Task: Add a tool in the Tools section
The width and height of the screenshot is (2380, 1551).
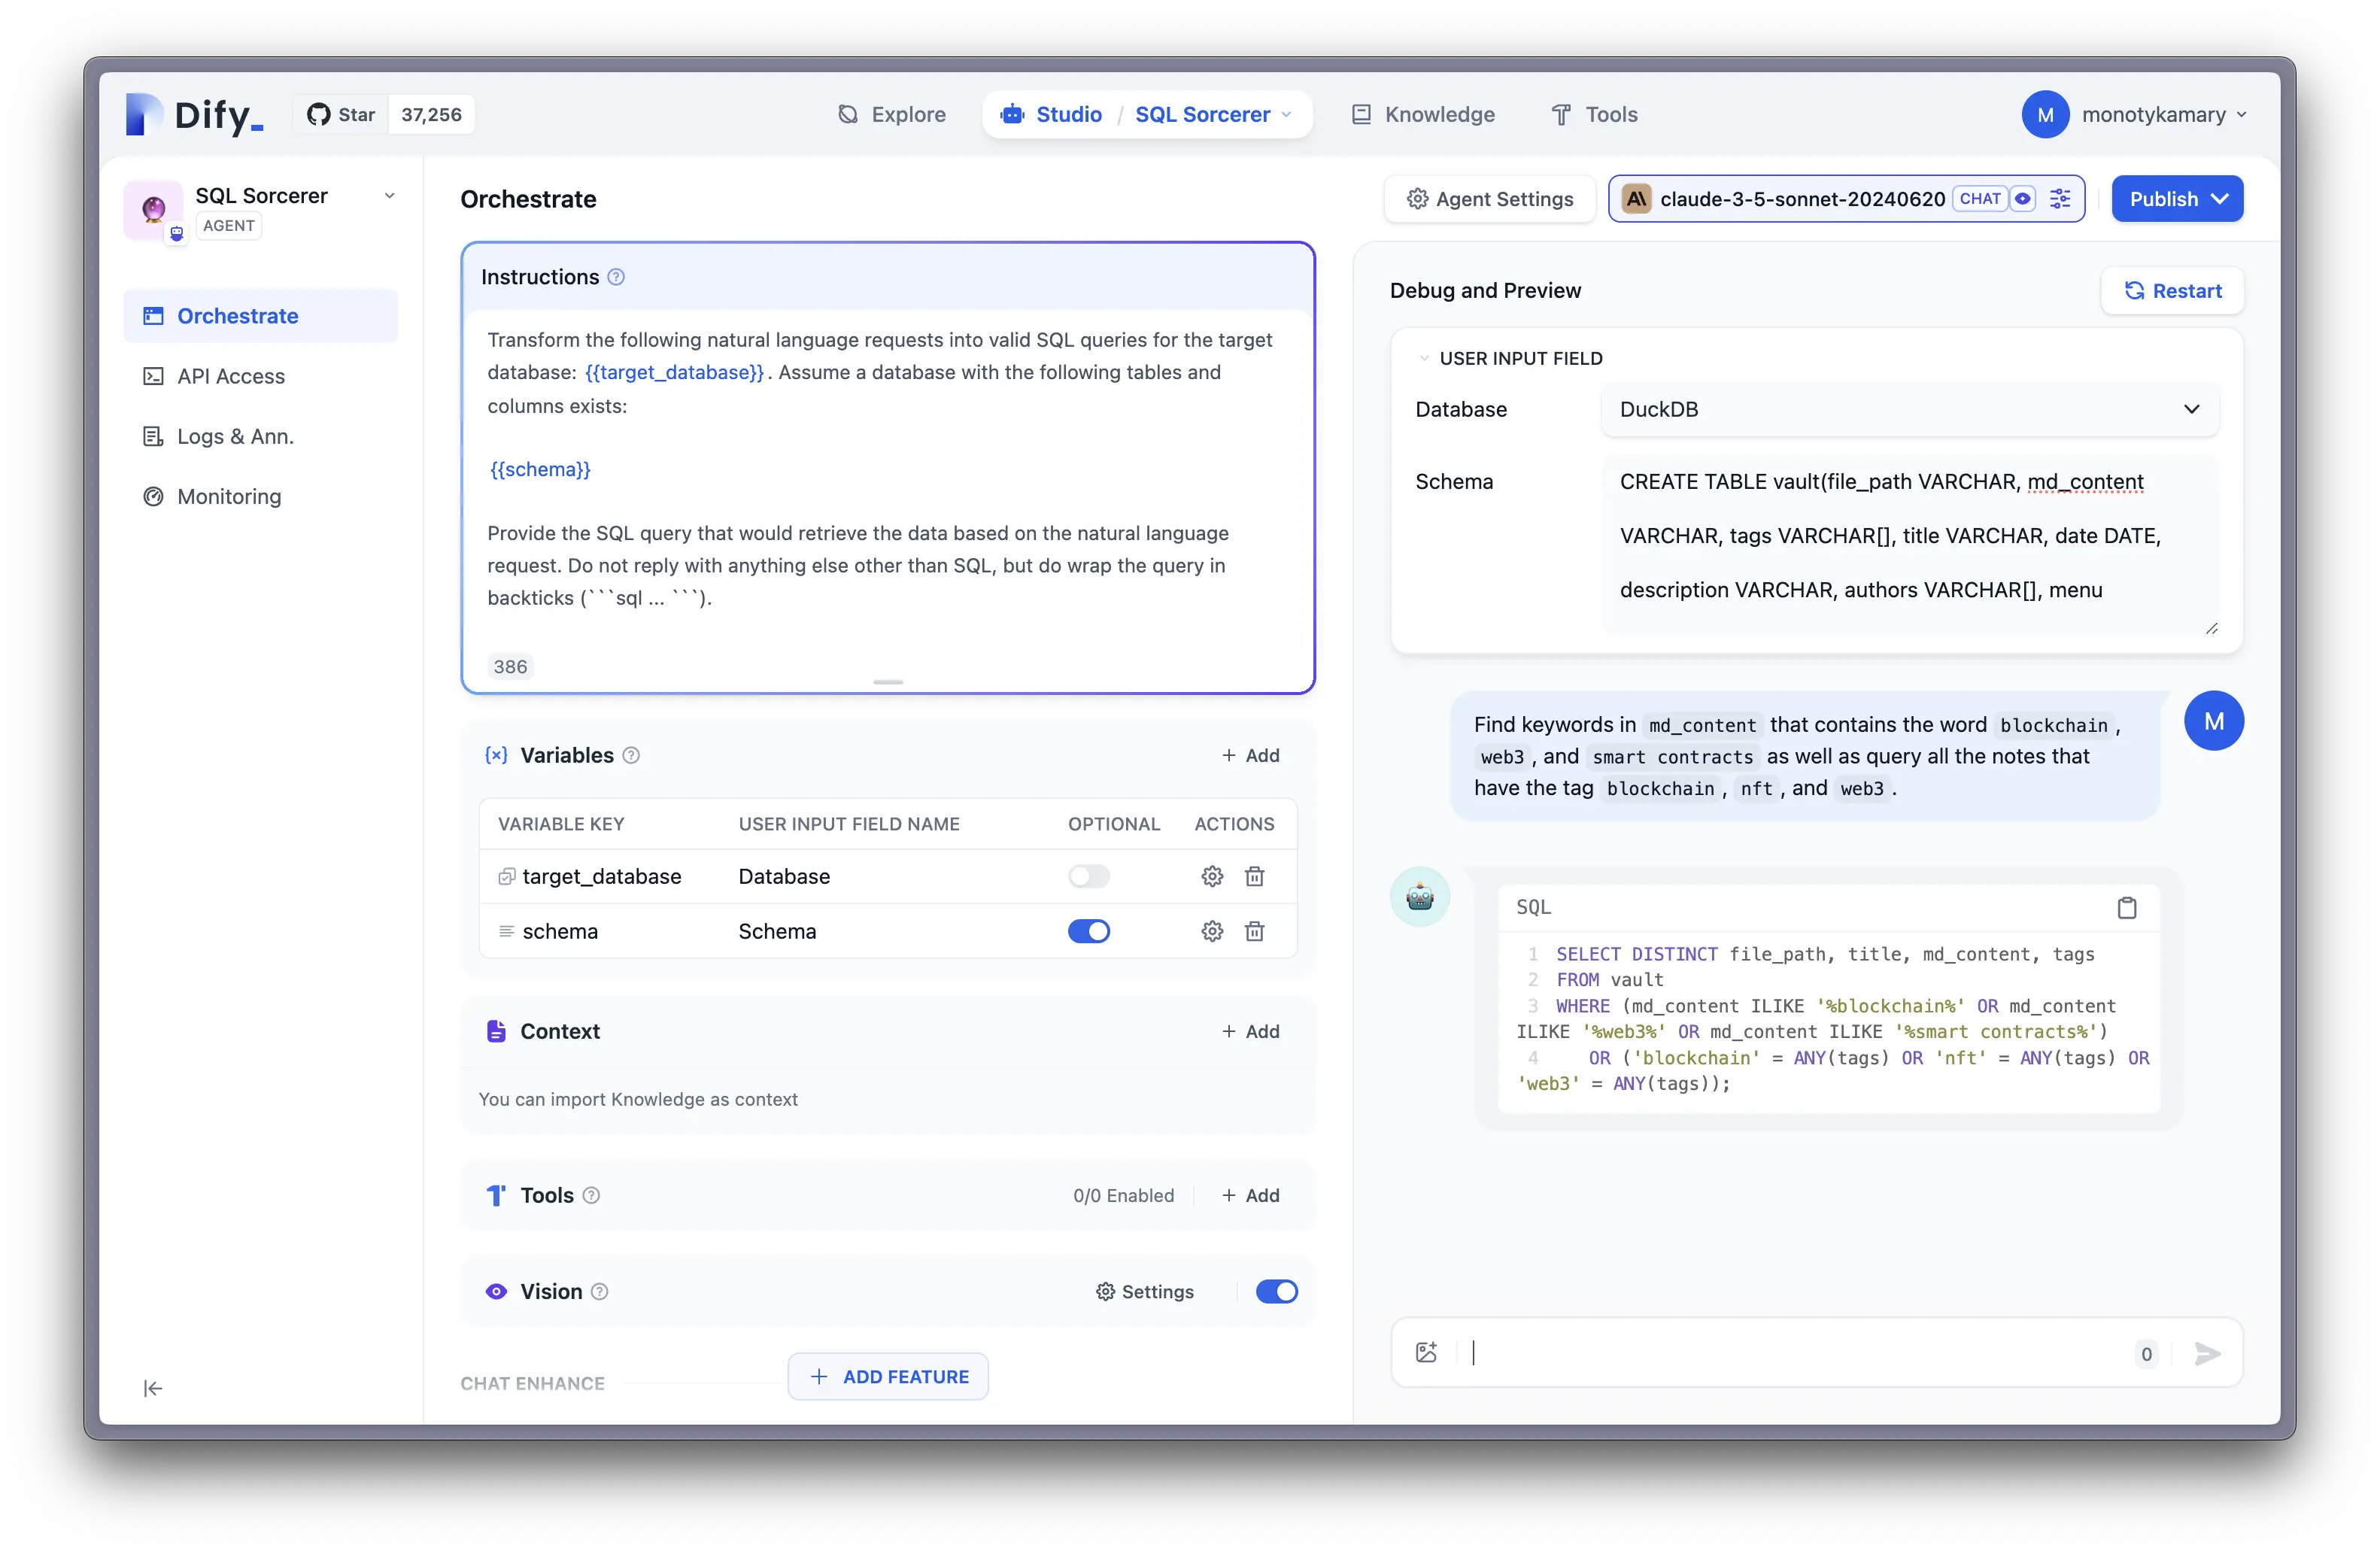Action: tap(1250, 1195)
